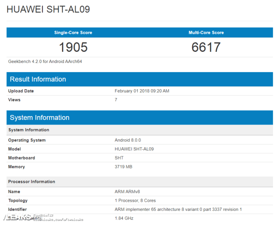This screenshot has height=226, width=279.
Task: Click the 1.84 GHz frequency value
Action: pos(124,218)
